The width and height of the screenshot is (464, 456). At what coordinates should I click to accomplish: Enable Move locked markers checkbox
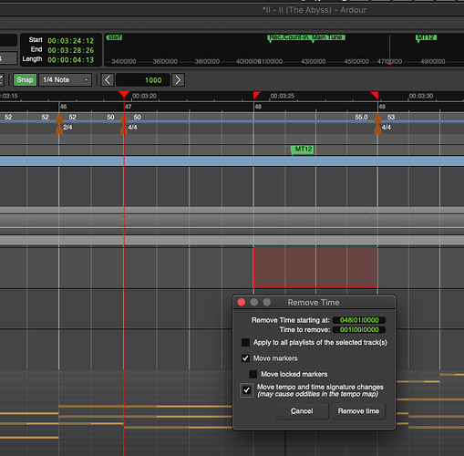coord(253,374)
